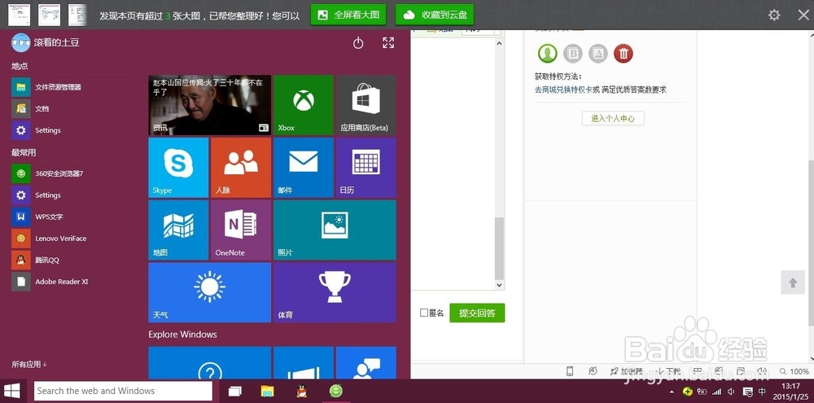This screenshot has width=814, height=403.
Task: Open the 照片 photos tile
Action: (x=335, y=230)
